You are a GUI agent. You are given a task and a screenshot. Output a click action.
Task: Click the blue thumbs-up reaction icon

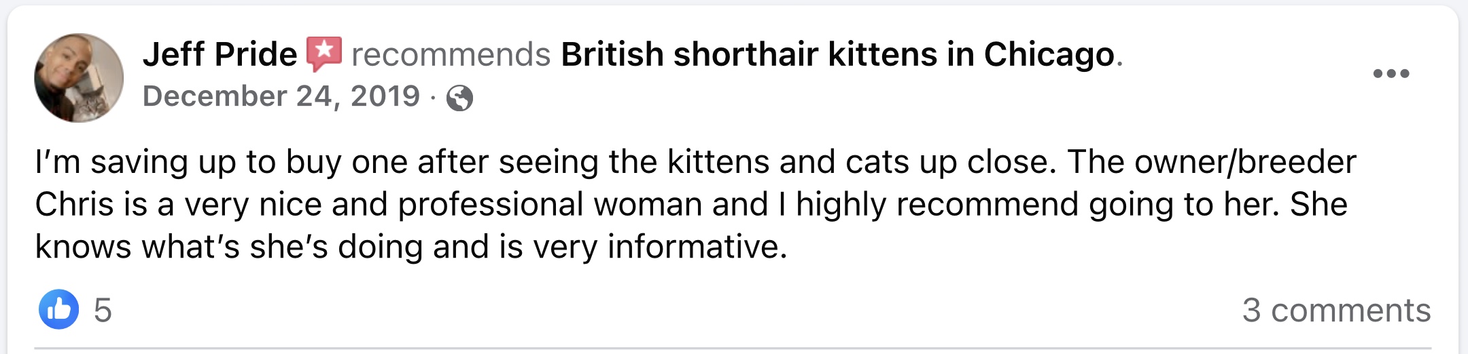click(58, 309)
